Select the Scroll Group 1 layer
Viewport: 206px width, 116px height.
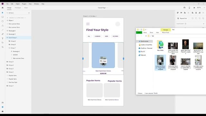[18, 38]
